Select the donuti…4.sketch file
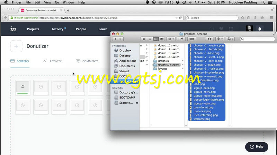 pyautogui.click(x=169, y=57)
